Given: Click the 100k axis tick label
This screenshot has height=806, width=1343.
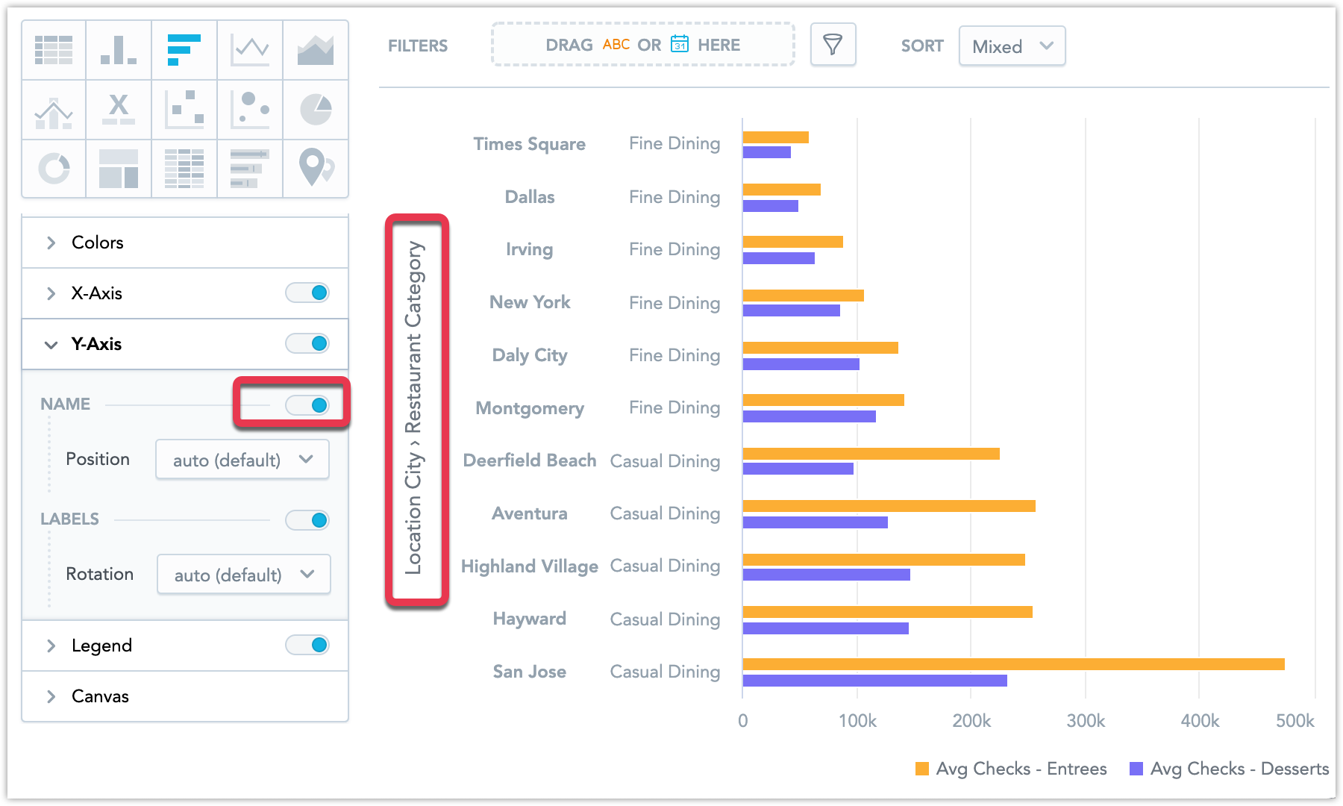Looking at the screenshot, I should [x=857, y=721].
